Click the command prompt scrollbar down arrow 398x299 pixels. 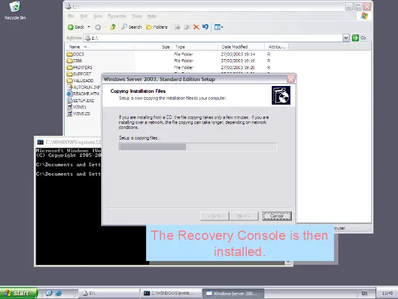(288, 262)
